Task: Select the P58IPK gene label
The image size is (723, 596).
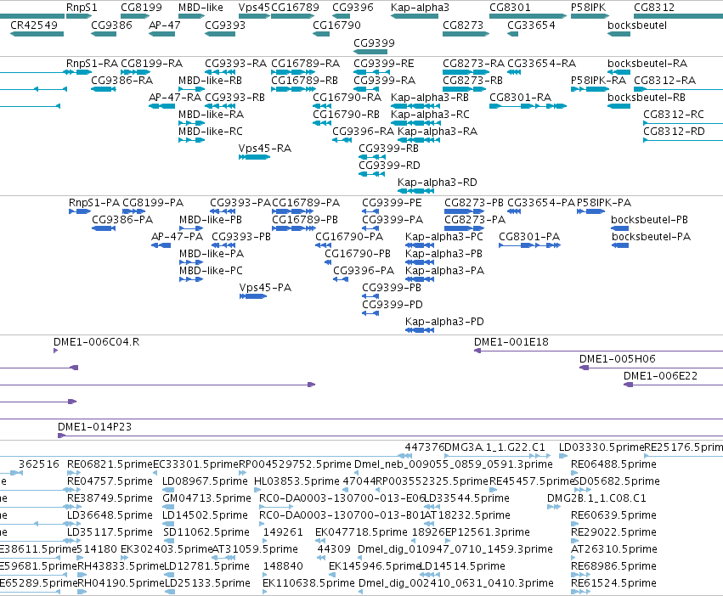Action: point(589,8)
